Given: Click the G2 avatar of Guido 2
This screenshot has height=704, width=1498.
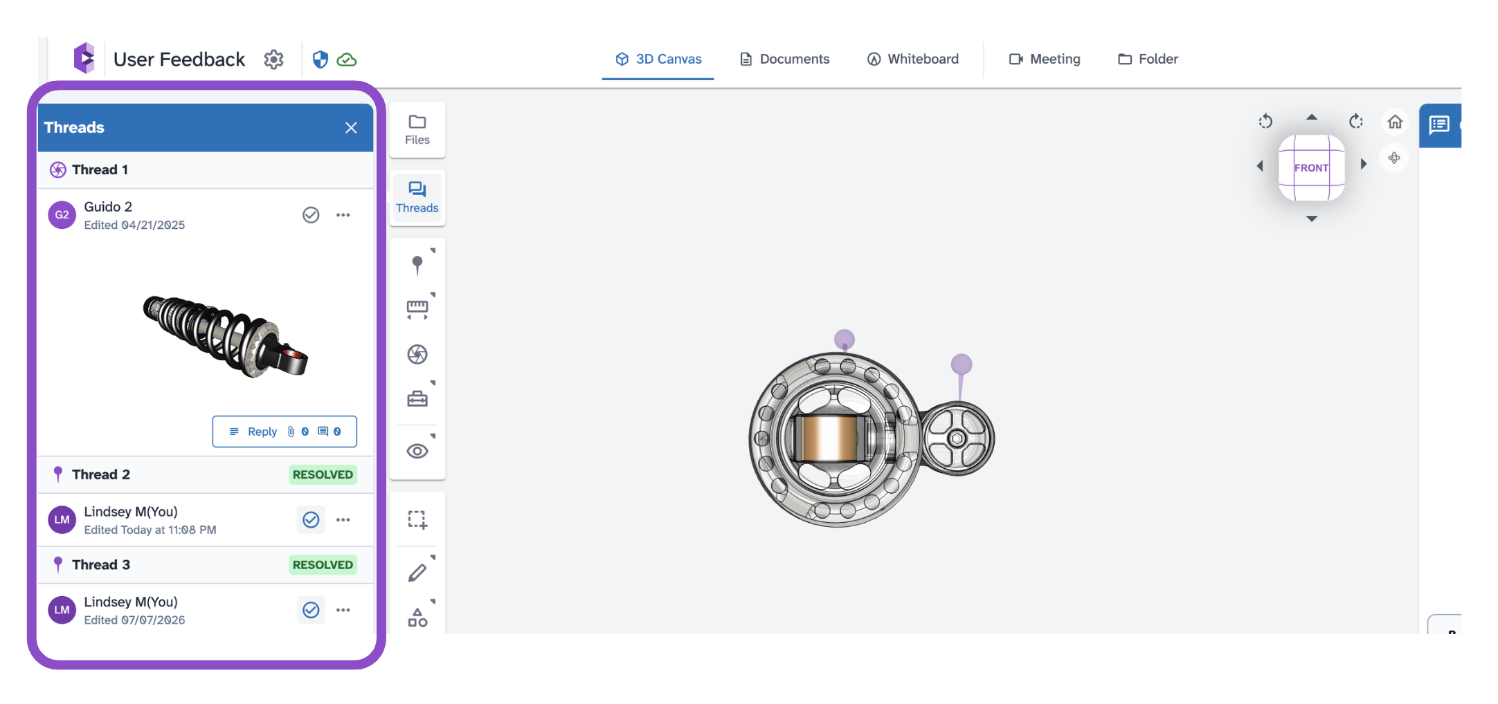Looking at the screenshot, I should click(62, 215).
